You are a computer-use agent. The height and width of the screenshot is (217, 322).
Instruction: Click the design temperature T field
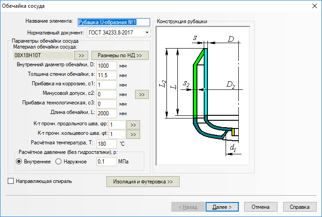107,143
